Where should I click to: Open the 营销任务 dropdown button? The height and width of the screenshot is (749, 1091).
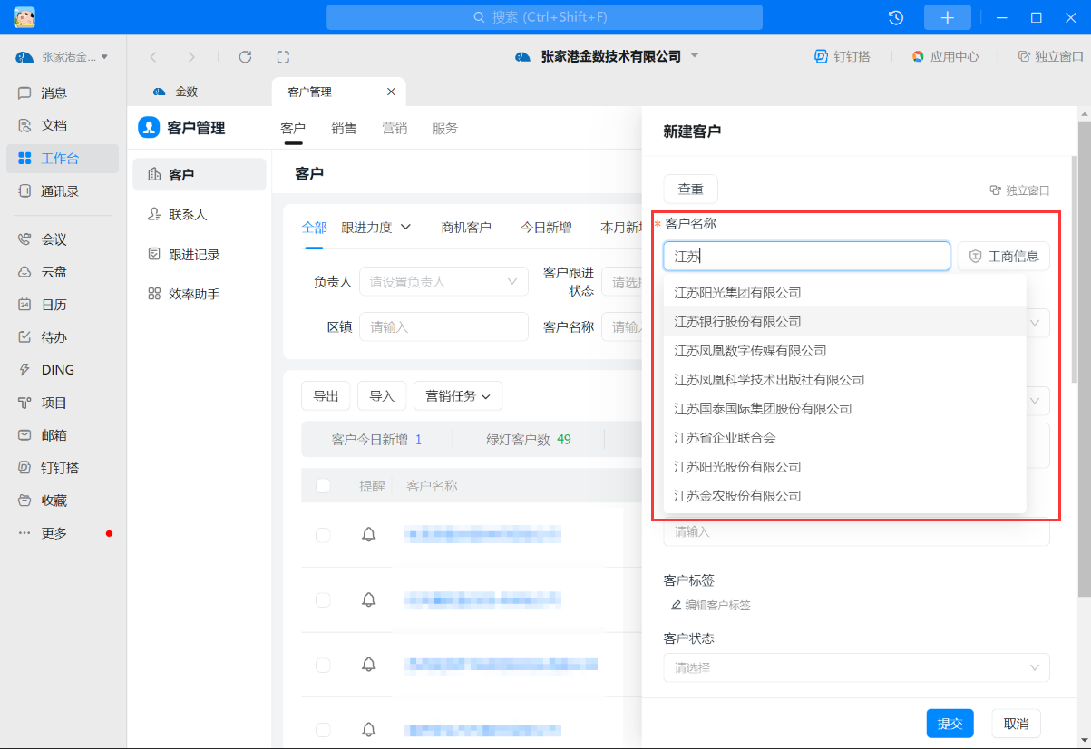(458, 395)
